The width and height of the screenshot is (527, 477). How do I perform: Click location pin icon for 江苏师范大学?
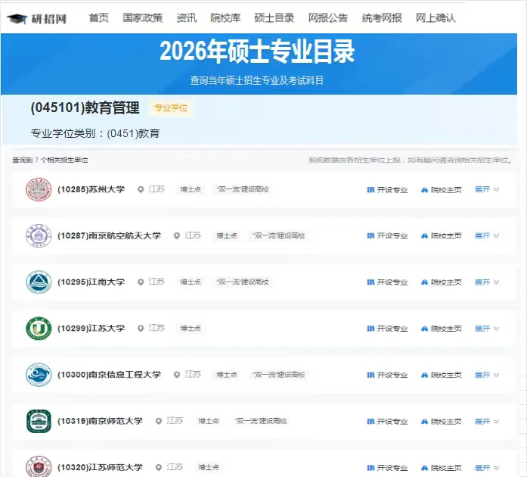click(159, 467)
